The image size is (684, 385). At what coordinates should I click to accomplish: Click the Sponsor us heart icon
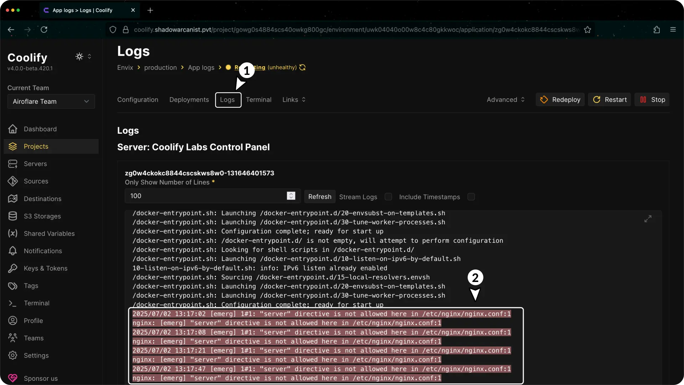pyautogui.click(x=13, y=378)
